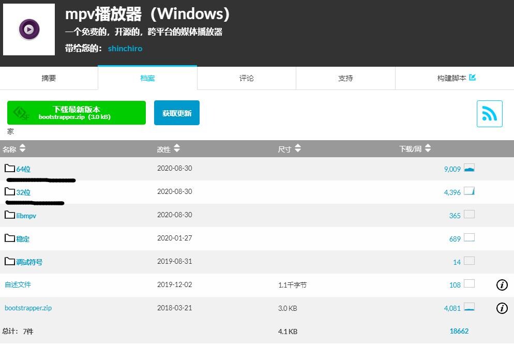This screenshot has width=514, height=346.
Task: Sort by 尺寸 column arrows
Action: coord(298,148)
